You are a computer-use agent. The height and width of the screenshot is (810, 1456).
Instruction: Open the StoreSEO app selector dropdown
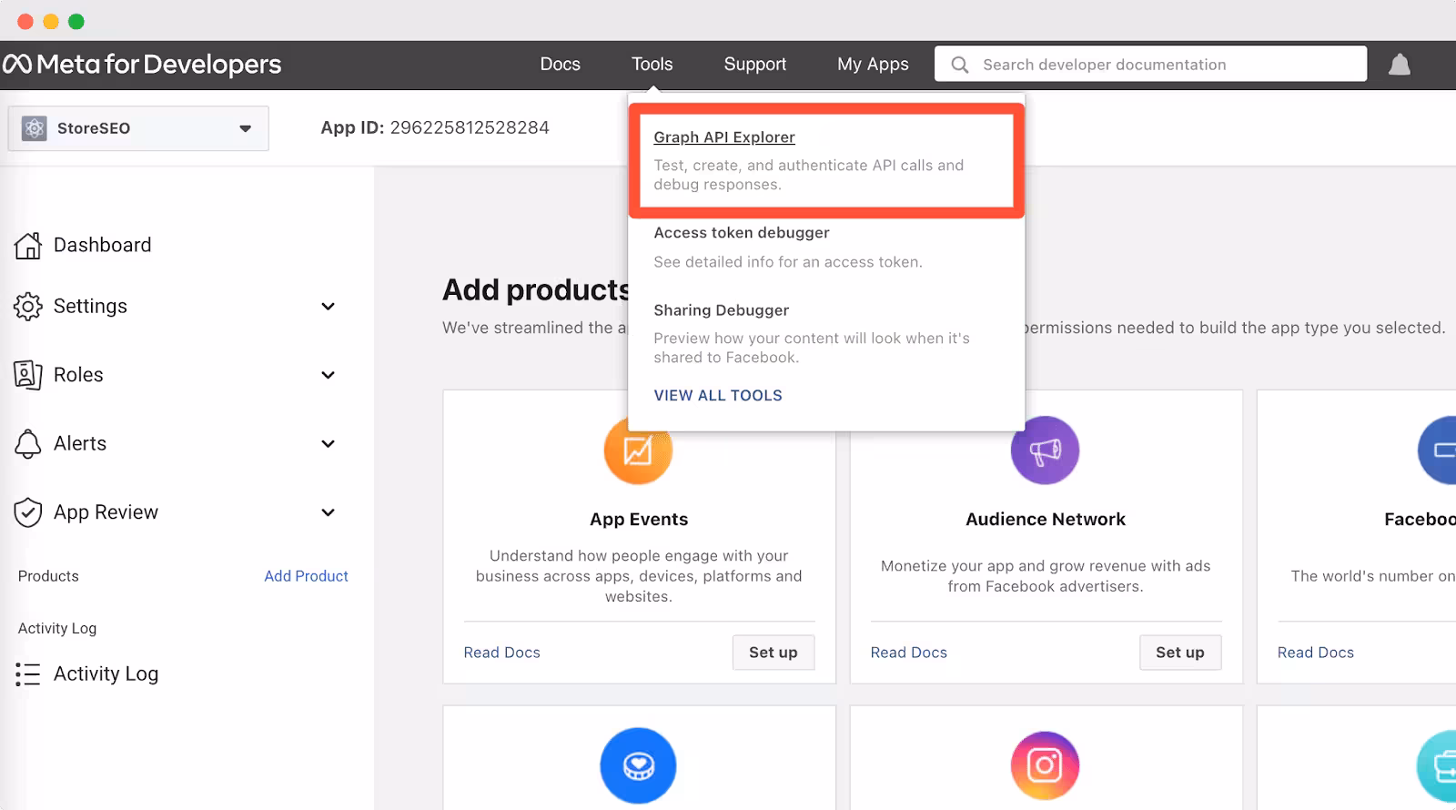tap(138, 128)
